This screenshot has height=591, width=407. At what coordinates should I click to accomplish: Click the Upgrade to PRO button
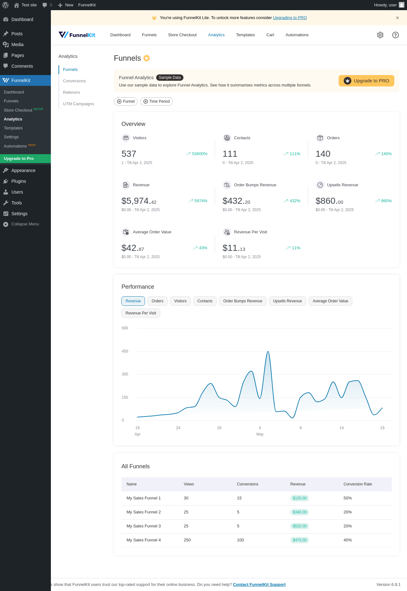point(366,81)
